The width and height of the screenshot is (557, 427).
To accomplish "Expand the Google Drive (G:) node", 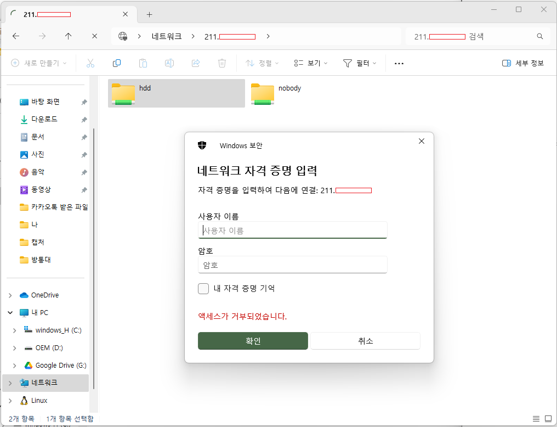I will click(x=15, y=366).
